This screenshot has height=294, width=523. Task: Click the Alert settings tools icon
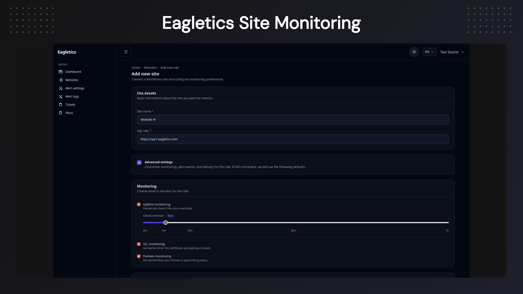tap(60, 88)
